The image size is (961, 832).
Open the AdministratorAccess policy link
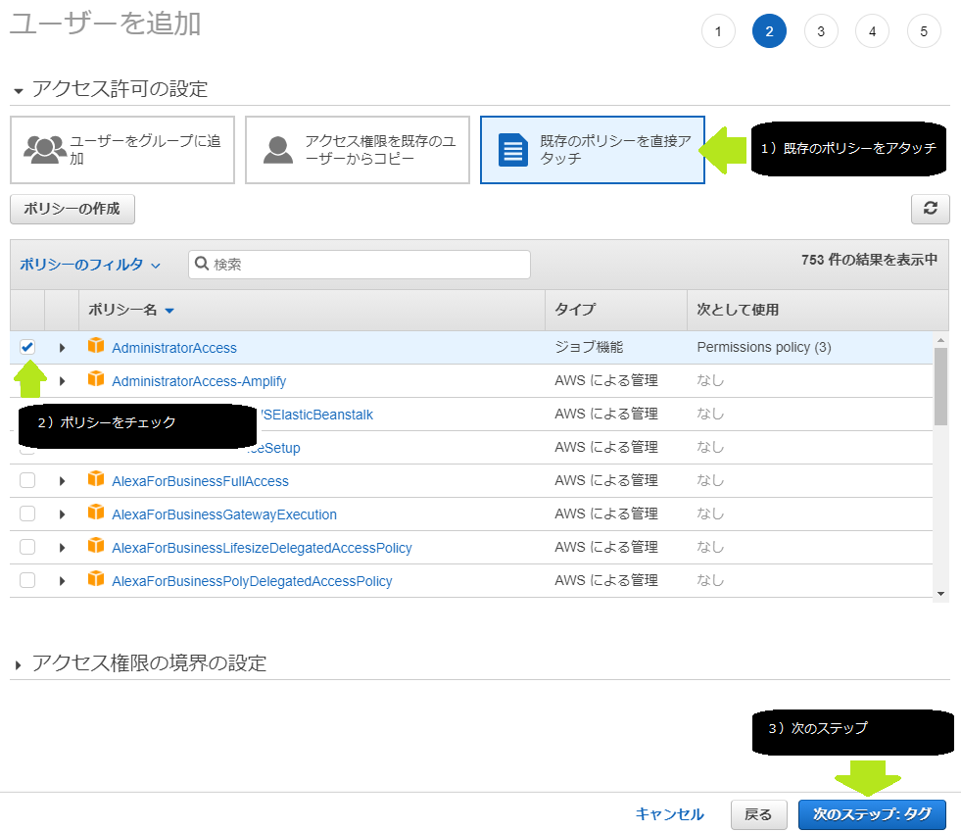click(174, 348)
